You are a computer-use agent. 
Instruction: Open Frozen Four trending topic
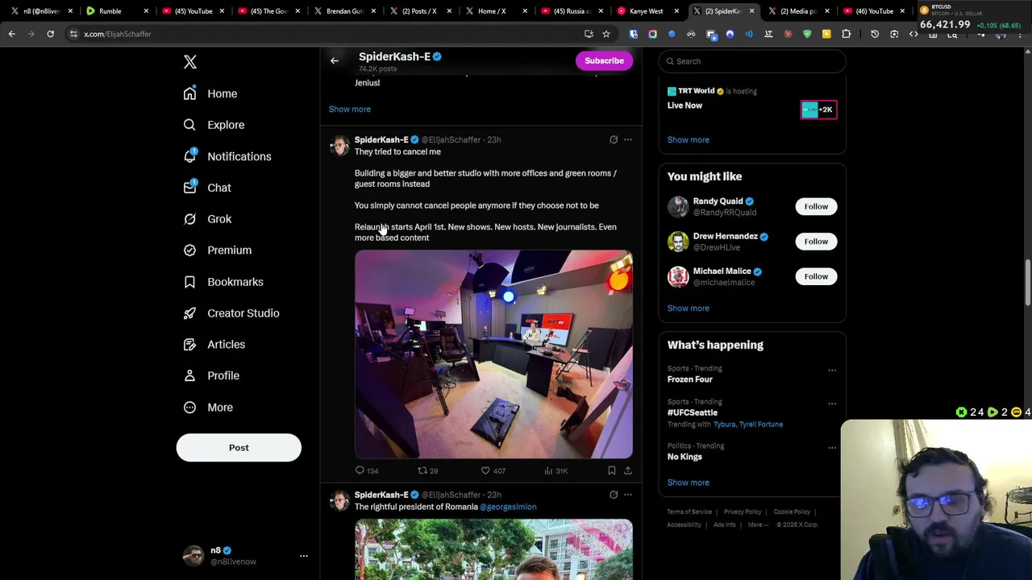tap(689, 379)
